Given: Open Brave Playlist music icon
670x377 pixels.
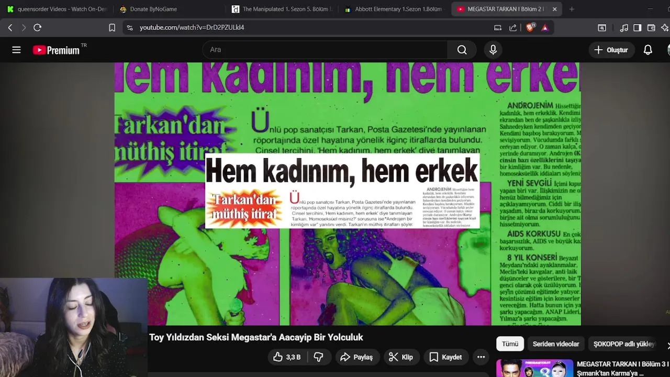Looking at the screenshot, I should click(624, 27).
